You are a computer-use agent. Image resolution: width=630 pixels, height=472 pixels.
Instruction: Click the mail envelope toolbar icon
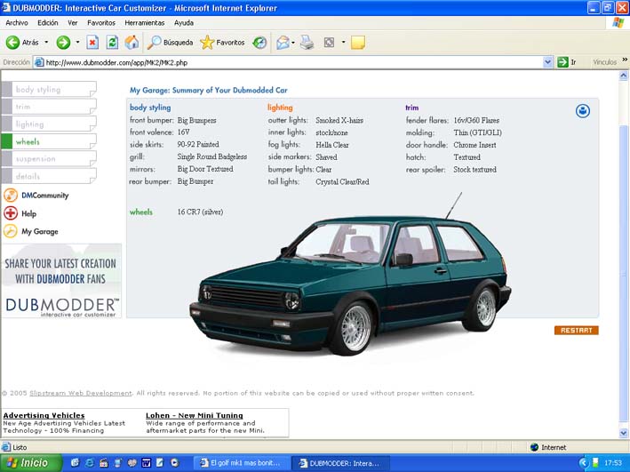(x=283, y=42)
